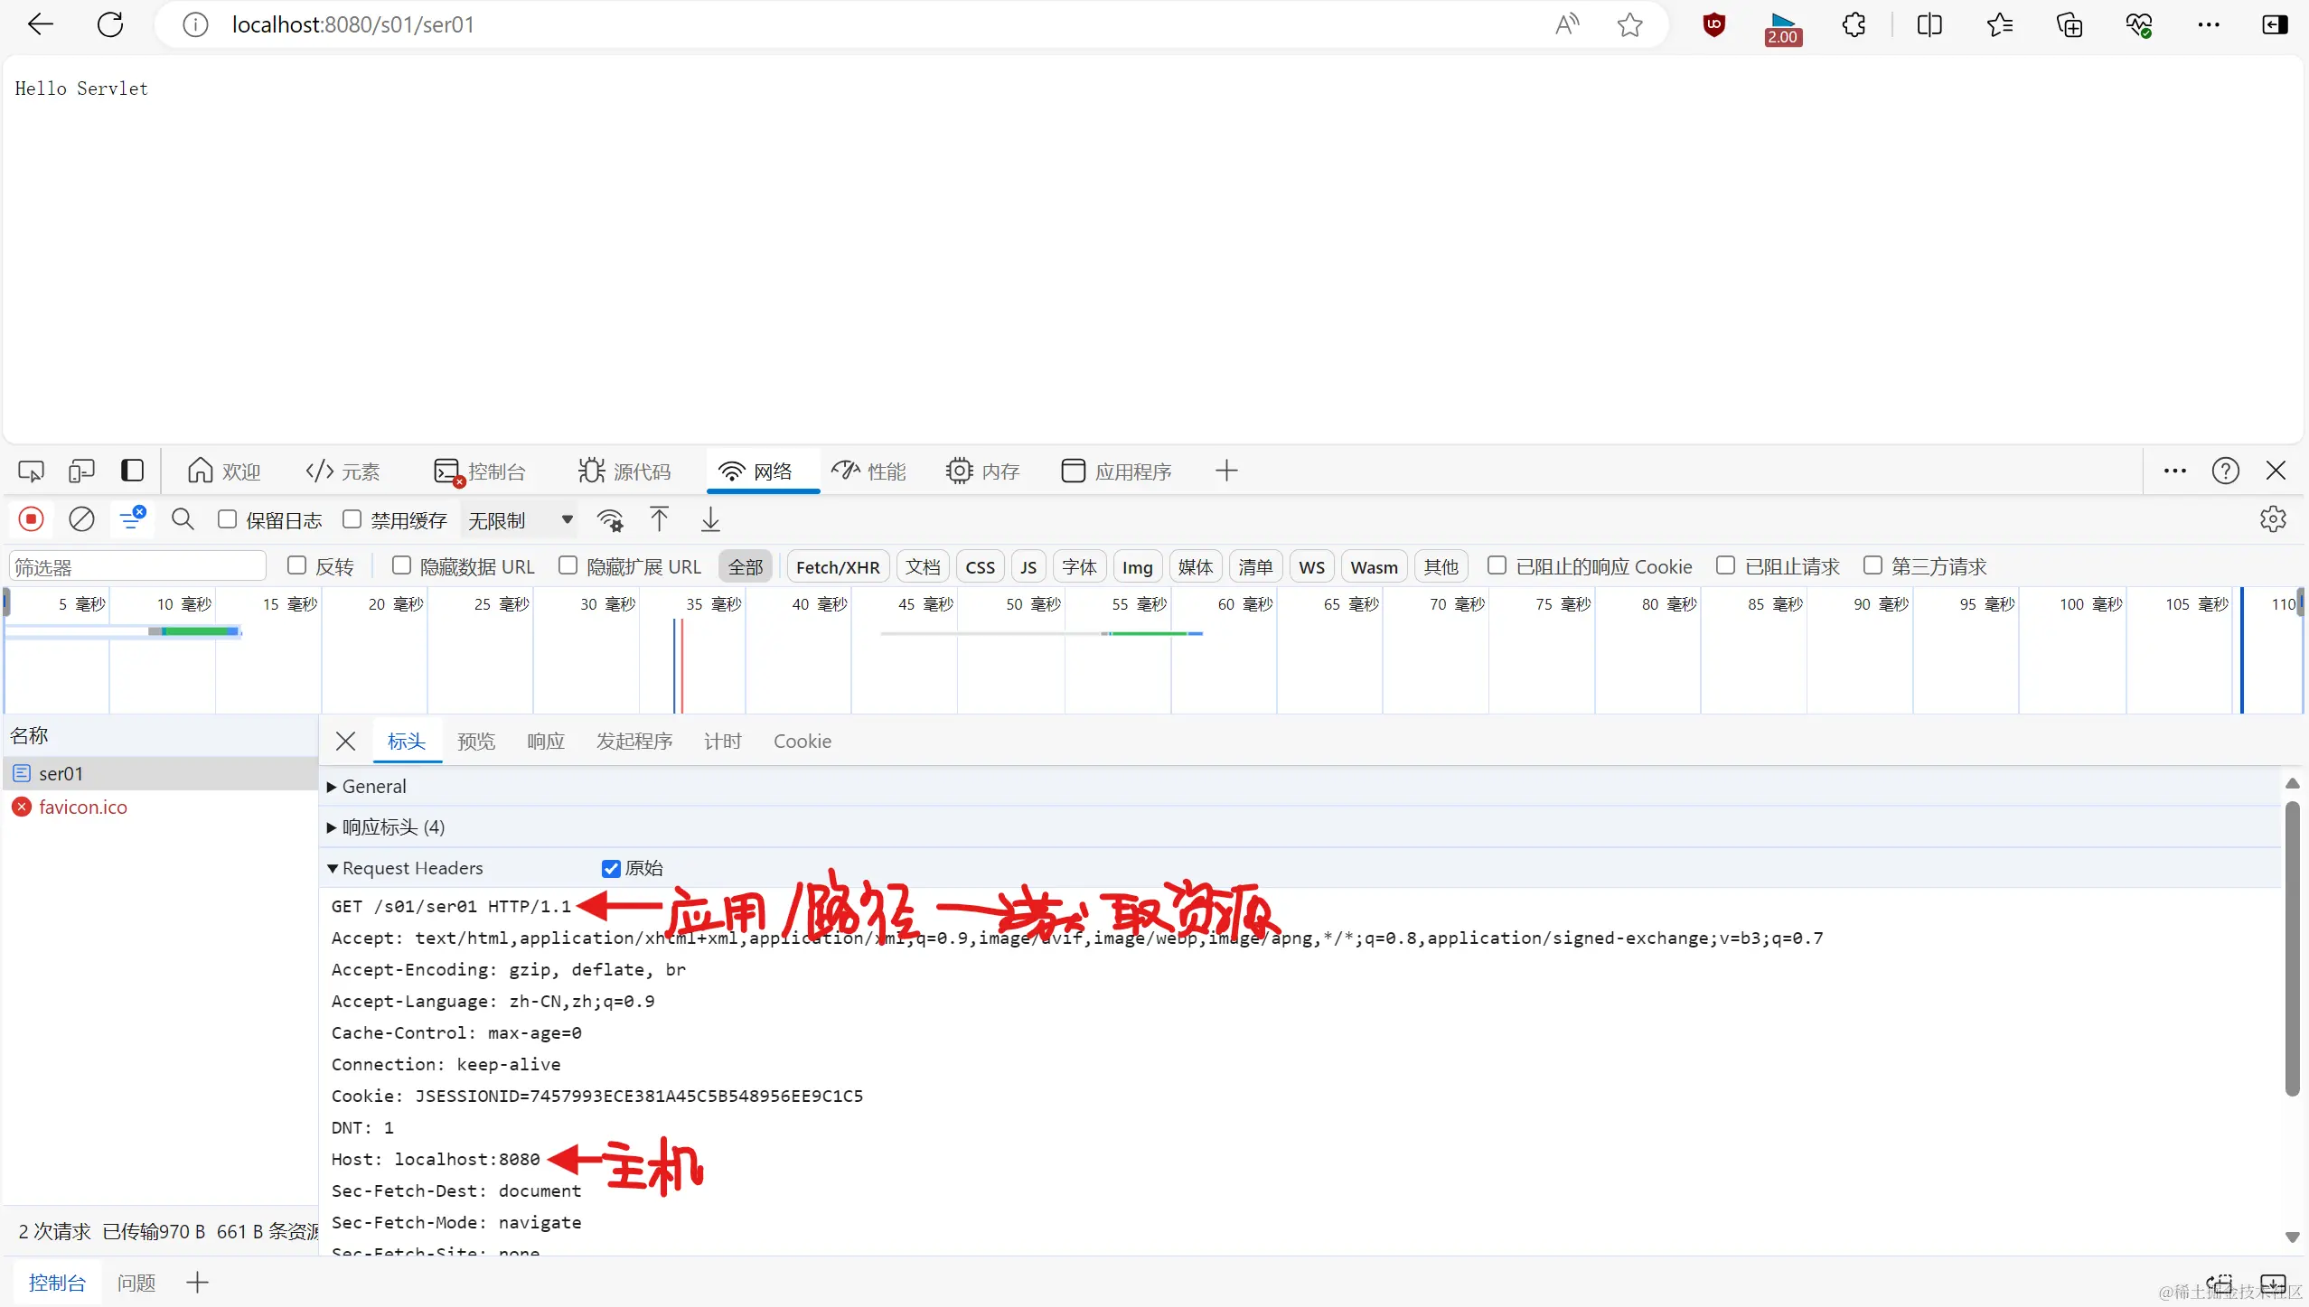The height and width of the screenshot is (1307, 2309).
Task: Check the 禁用缓存 option
Action: point(352,519)
